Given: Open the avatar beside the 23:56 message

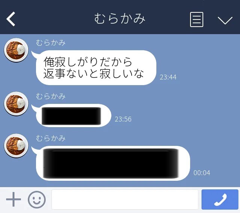Looking at the screenshot, I should tap(16, 104).
